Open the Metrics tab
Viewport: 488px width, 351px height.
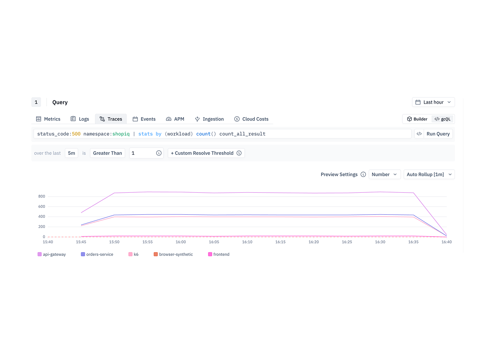pos(48,119)
